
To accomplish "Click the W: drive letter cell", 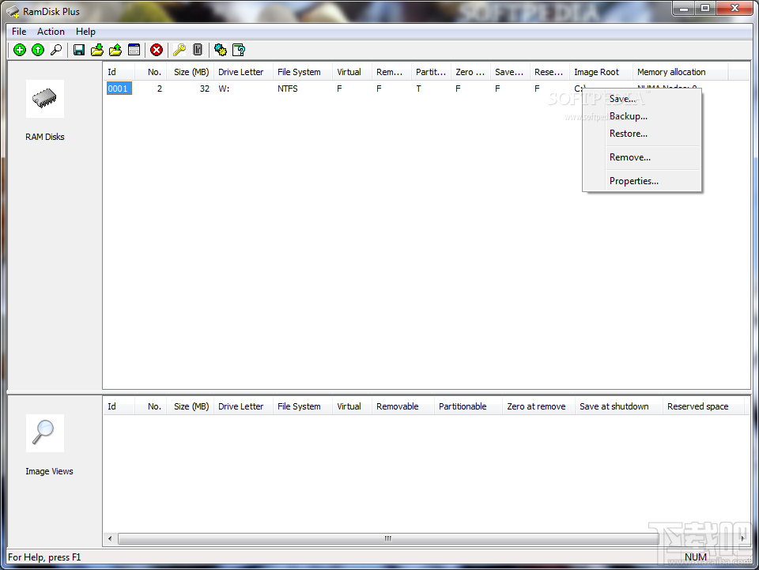I will [x=224, y=89].
